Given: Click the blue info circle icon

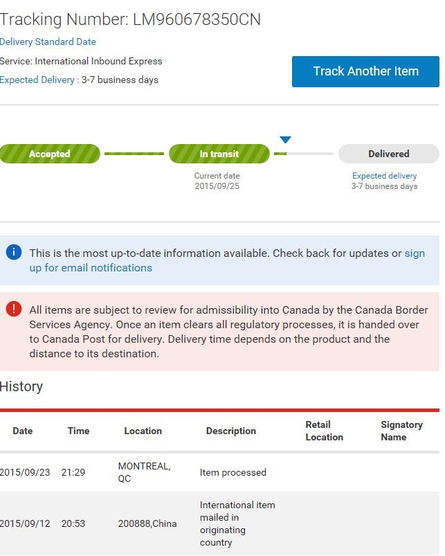Looking at the screenshot, I should point(14,253).
